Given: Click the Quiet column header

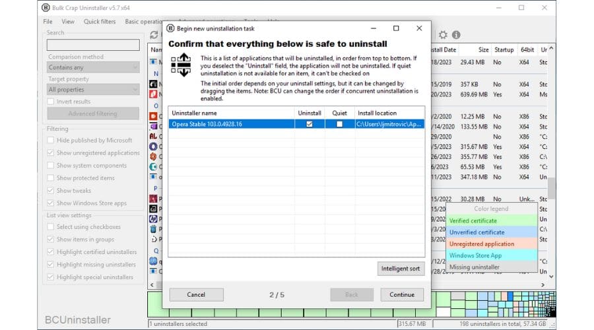Looking at the screenshot, I should (x=340, y=113).
